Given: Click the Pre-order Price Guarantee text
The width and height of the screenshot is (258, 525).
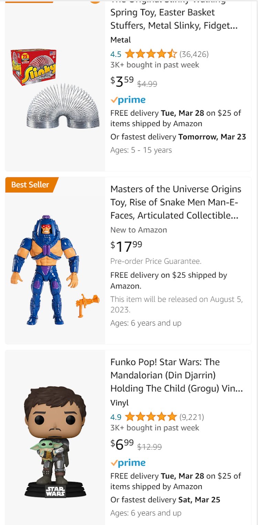Looking at the screenshot, I should click(x=156, y=261).
